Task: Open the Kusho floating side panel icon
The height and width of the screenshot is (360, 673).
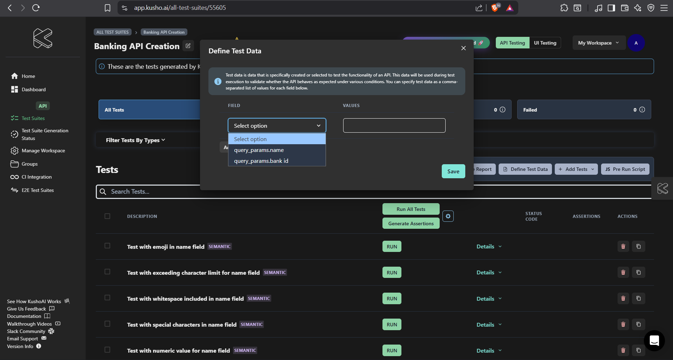Action: pos(662,188)
